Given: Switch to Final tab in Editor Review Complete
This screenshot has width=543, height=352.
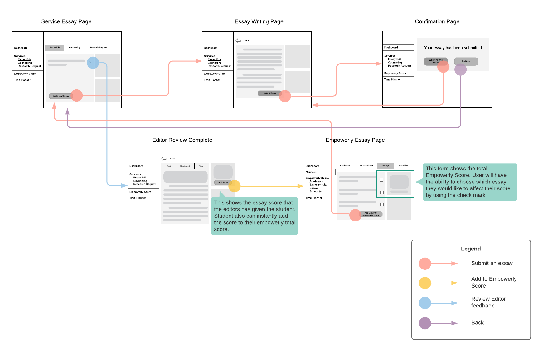Looking at the screenshot, I should point(201,166).
